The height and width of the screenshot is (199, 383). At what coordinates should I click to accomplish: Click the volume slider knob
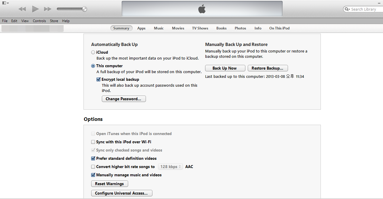pos(85,9)
